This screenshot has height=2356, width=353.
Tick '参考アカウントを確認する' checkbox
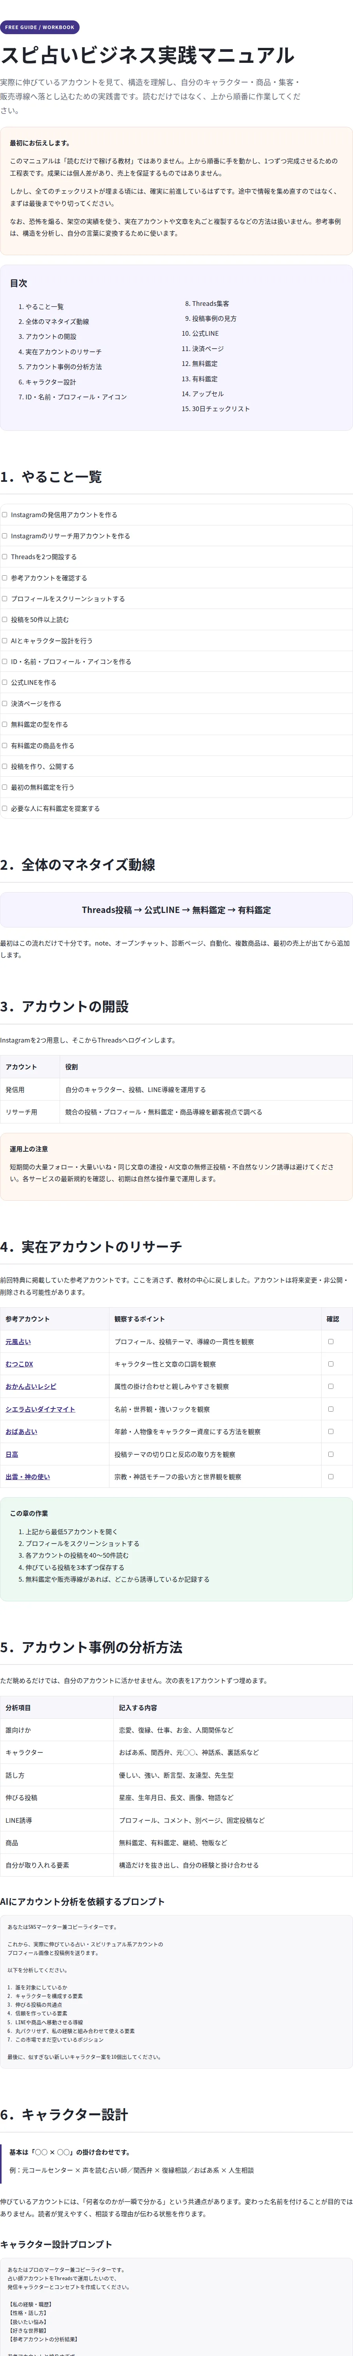[5, 578]
